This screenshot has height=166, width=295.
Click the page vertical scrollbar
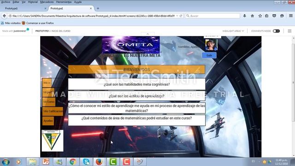293,83
